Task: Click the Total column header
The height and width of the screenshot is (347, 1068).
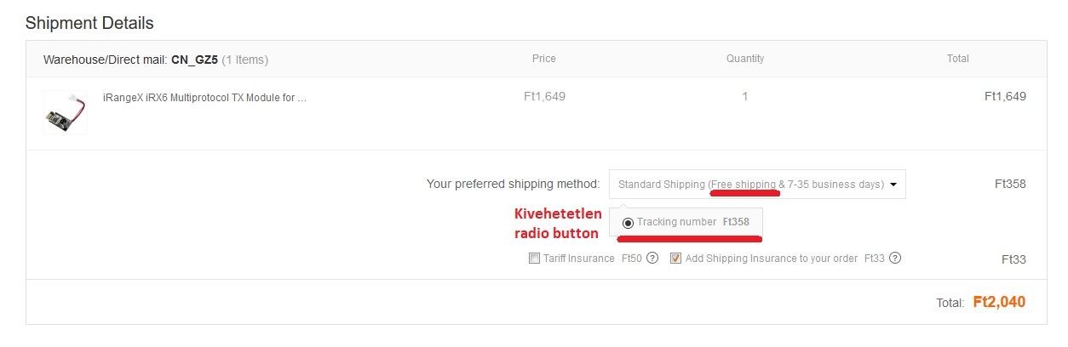Action: coord(957,59)
